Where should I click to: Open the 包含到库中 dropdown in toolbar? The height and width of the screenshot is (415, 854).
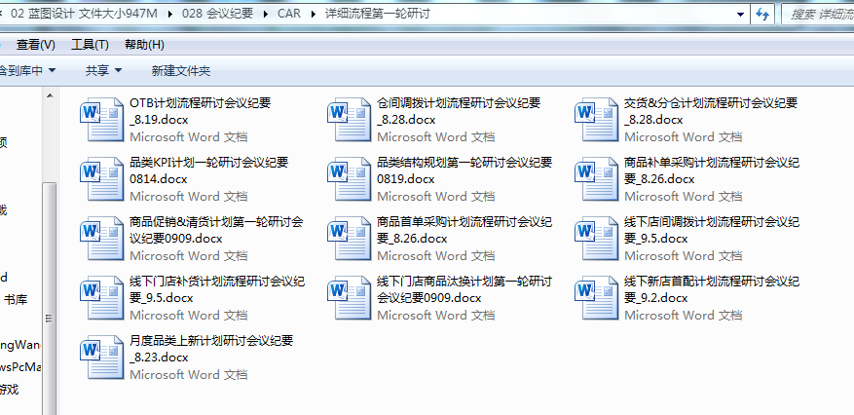27,70
